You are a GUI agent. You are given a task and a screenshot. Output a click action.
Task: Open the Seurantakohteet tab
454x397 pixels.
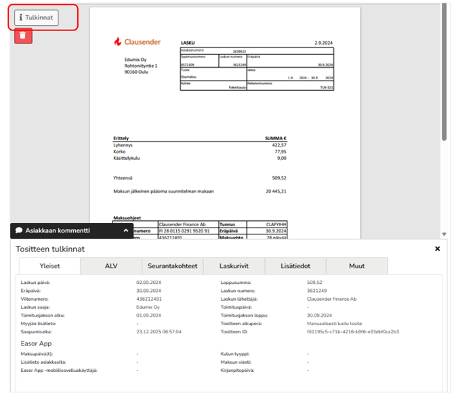(x=173, y=266)
